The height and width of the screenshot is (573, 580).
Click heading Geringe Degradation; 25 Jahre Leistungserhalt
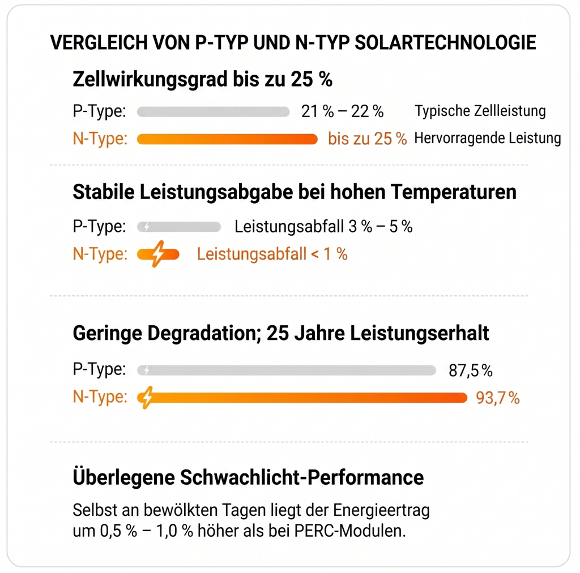pos(281,333)
